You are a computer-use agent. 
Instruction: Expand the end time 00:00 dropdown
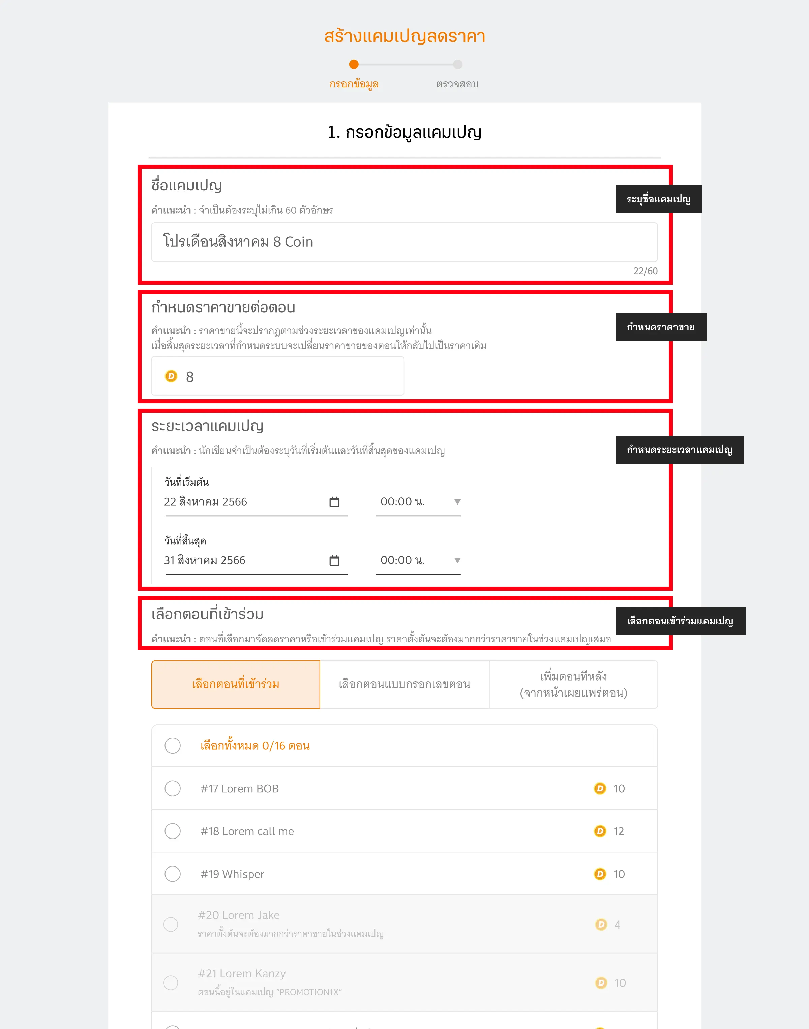click(x=418, y=561)
